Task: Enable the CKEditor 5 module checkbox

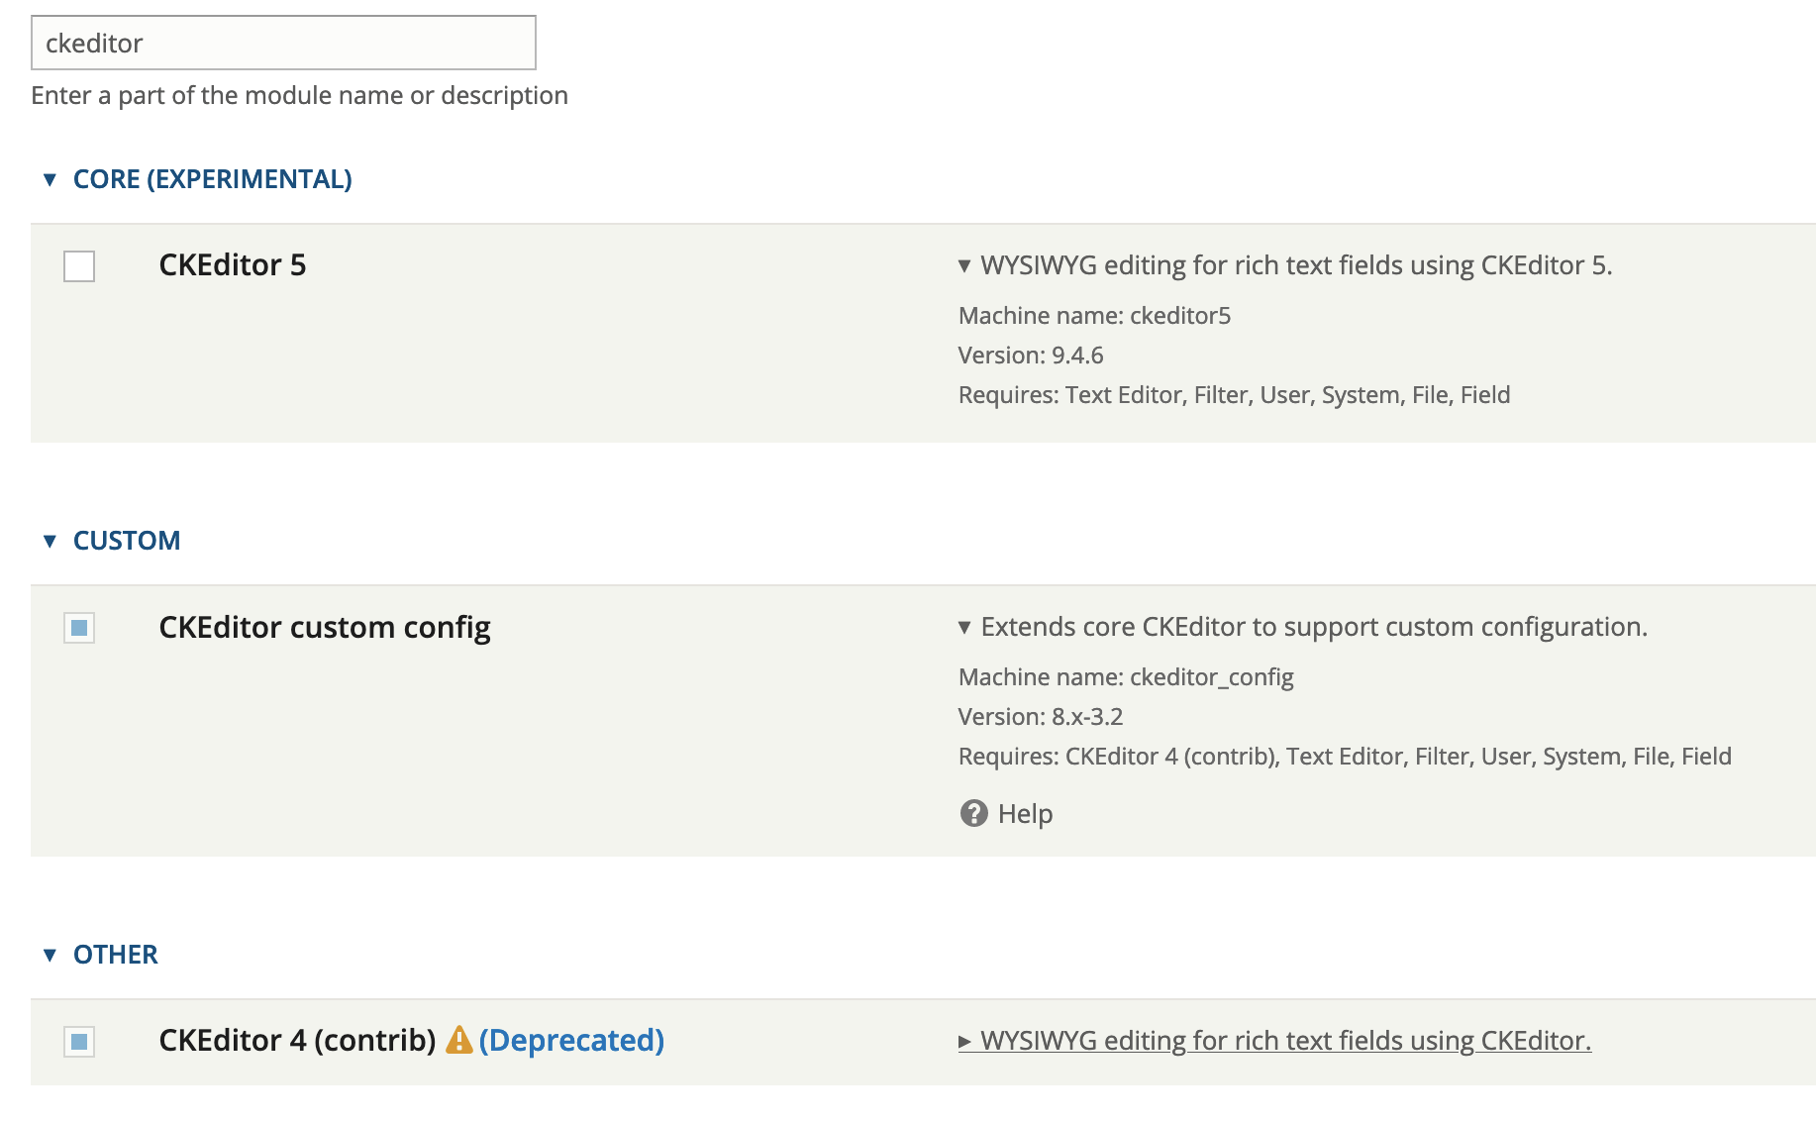Action: click(79, 266)
